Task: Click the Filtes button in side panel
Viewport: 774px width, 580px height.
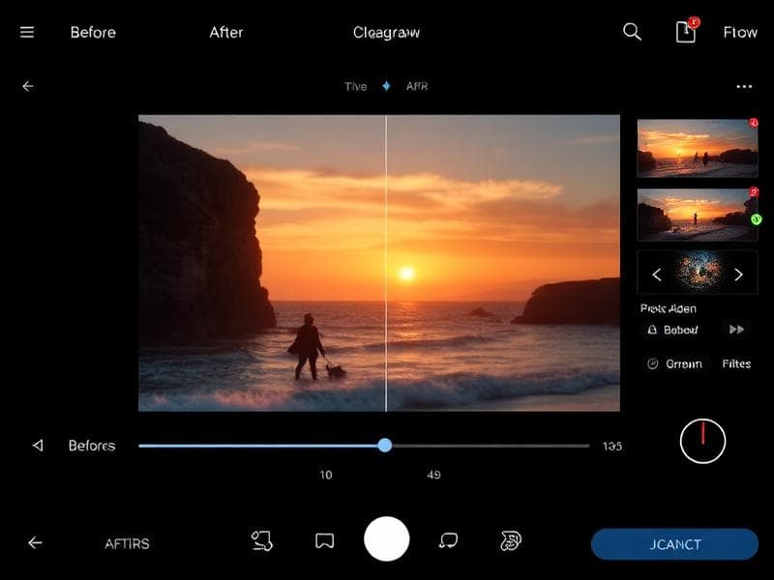Action: (x=736, y=363)
